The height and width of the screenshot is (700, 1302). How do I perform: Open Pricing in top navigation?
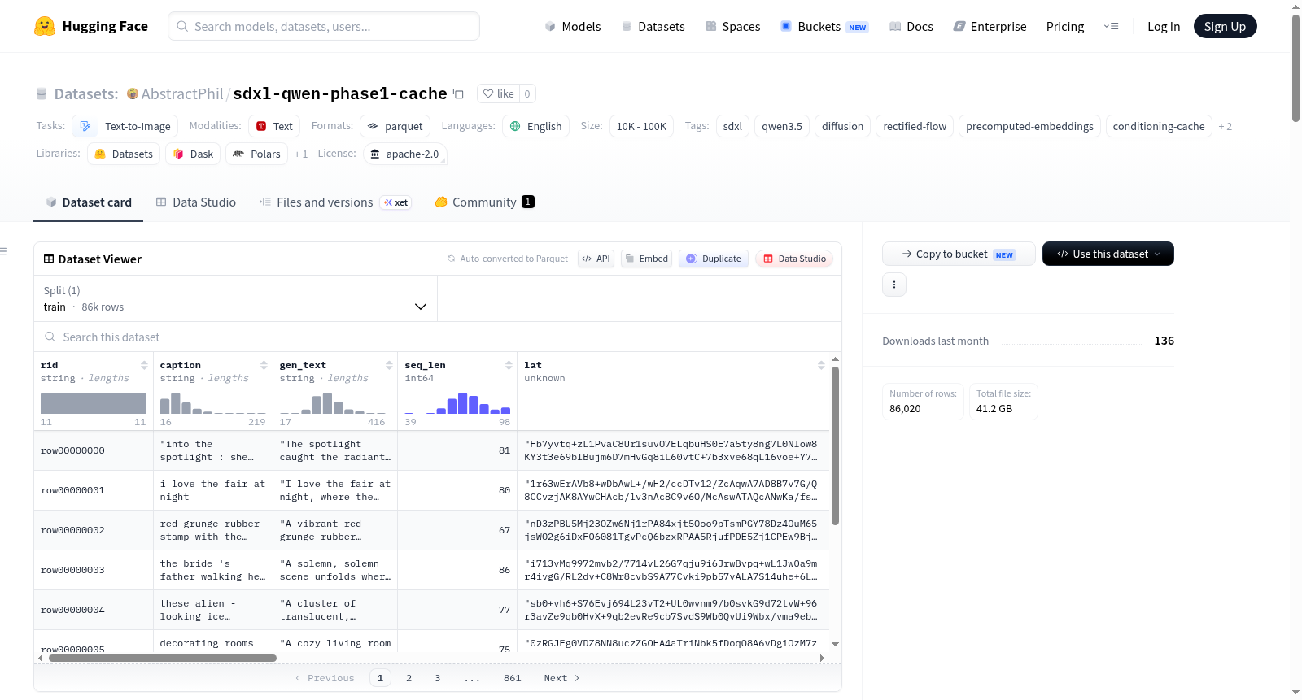tap(1065, 26)
